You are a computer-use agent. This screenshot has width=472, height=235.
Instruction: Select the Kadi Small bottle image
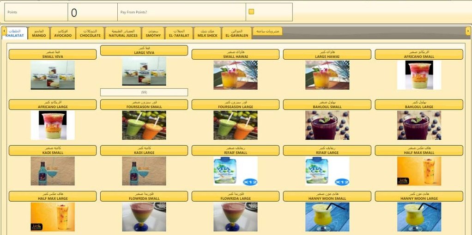pos(53,171)
